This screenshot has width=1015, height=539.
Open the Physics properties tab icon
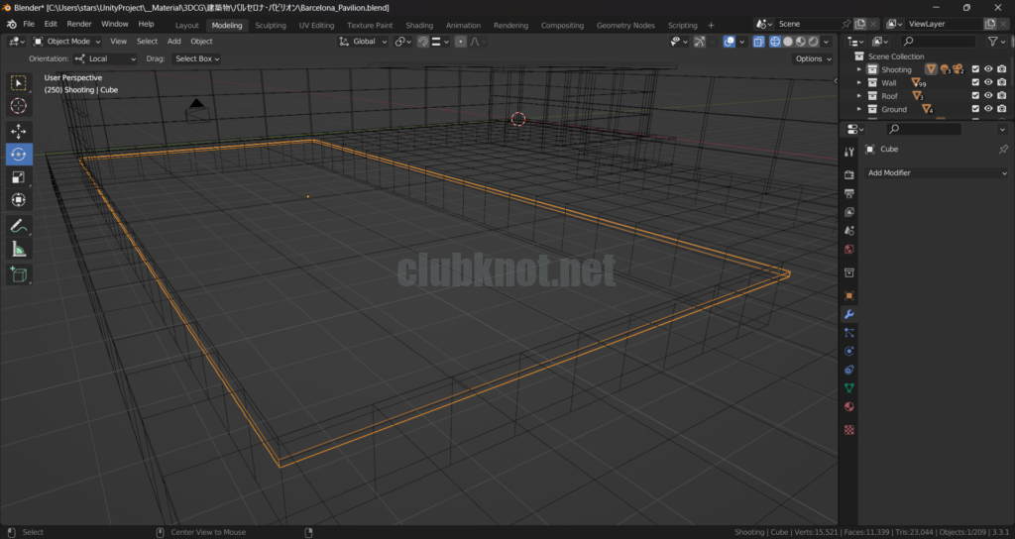[849, 352]
